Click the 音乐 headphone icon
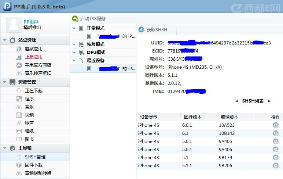 (x=19, y=107)
